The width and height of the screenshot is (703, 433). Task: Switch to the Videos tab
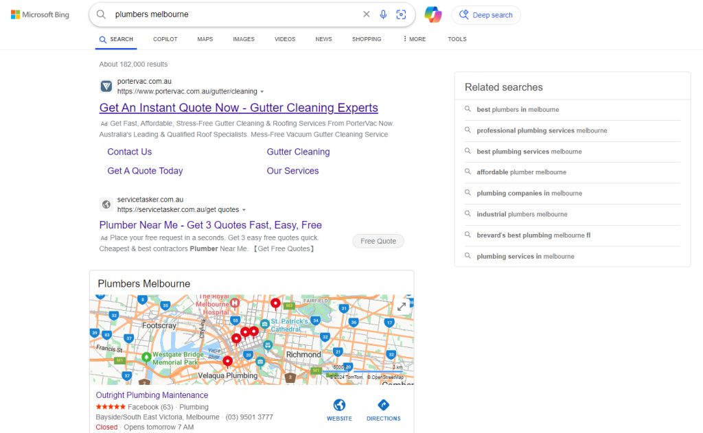(285, 39)
